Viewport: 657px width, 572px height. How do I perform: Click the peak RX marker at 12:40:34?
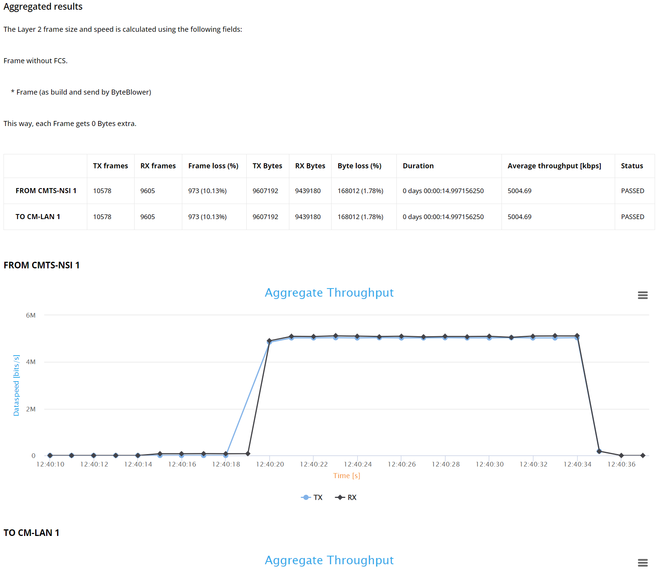point(577,335)
